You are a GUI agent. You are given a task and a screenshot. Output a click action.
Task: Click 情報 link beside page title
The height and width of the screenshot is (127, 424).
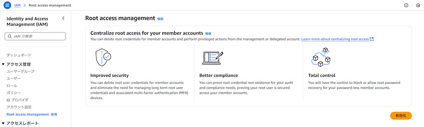[x=160, y=19]
